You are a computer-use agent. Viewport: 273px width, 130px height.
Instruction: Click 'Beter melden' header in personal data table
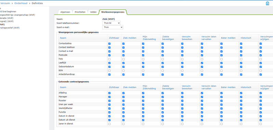(x=228, y=38)
